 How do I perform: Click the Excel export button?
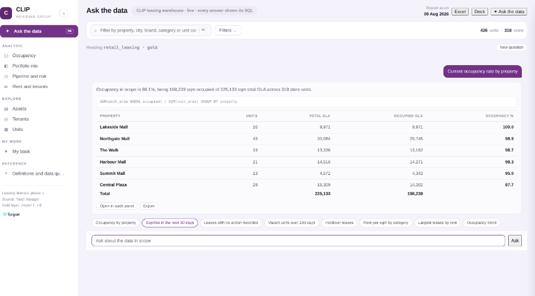tap(460, 11)
